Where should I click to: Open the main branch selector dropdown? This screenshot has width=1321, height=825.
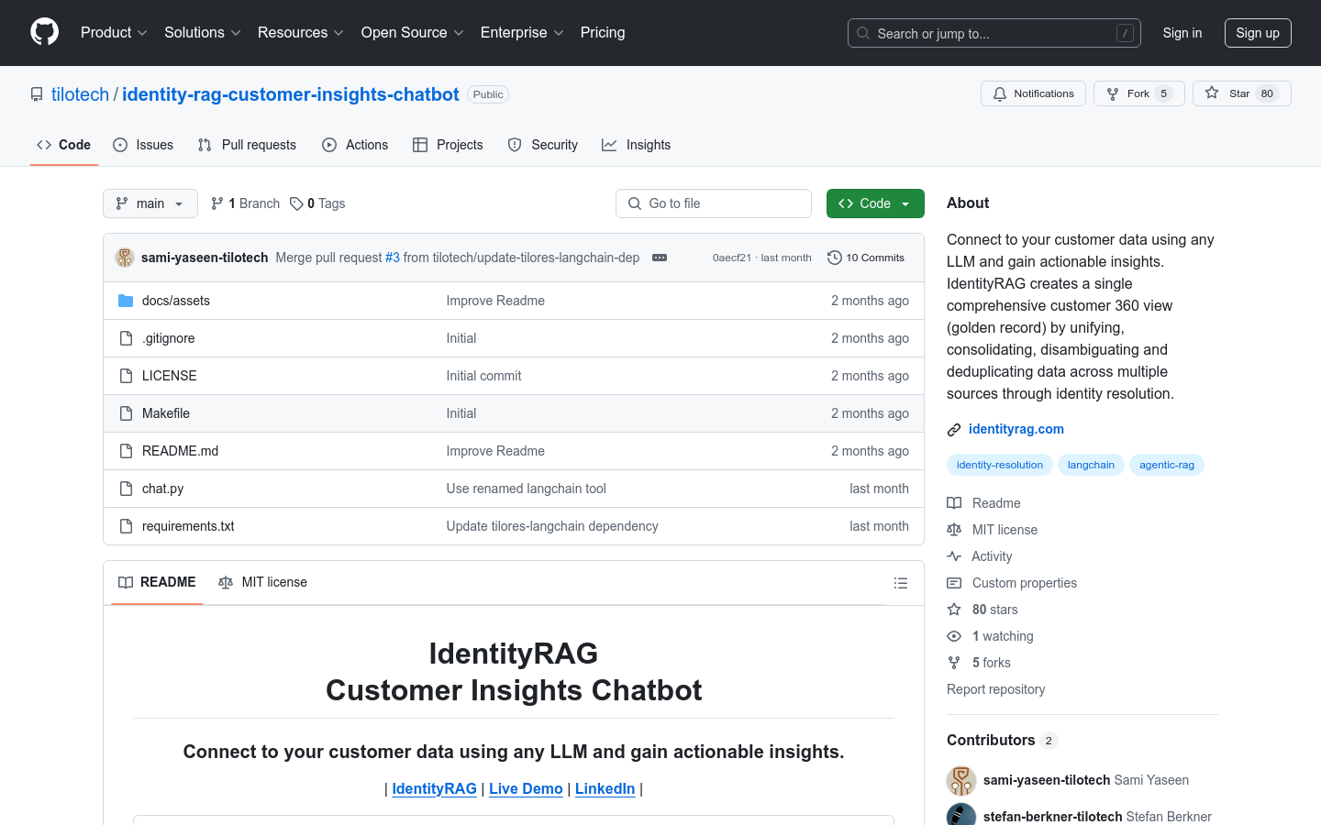pos(150,203)
